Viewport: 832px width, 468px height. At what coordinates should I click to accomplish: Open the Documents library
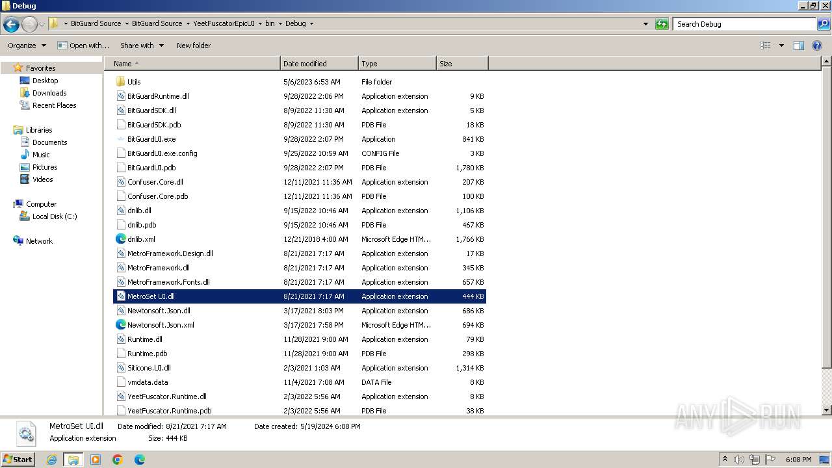(49, 142)
